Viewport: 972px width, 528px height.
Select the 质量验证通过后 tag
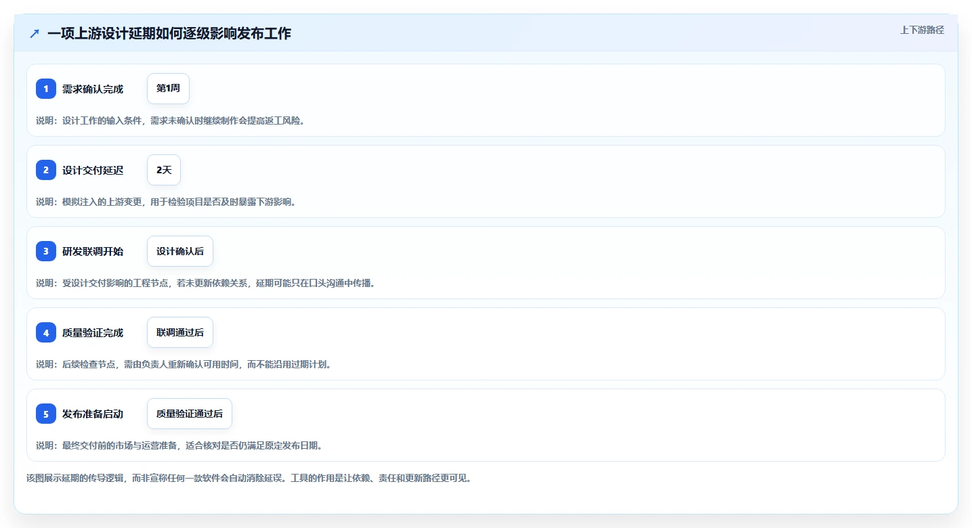190,414
